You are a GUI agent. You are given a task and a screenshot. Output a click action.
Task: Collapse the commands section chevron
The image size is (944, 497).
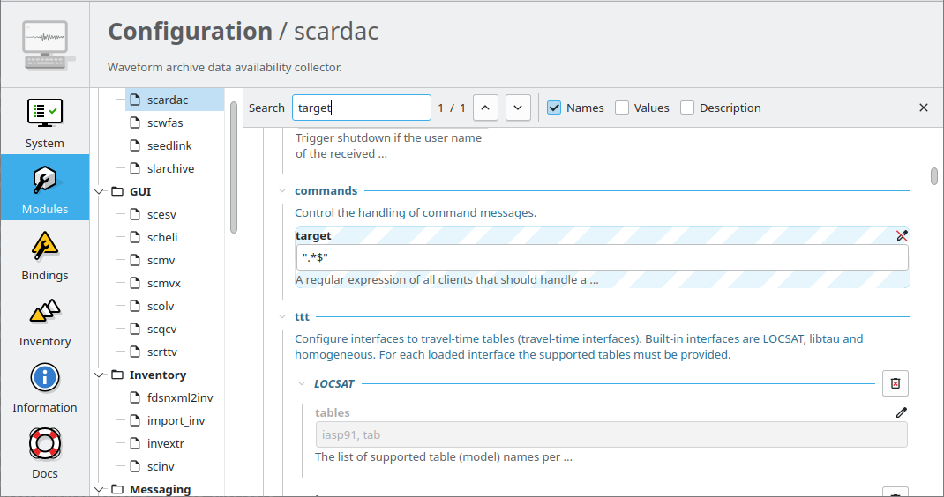pos(281,190)
